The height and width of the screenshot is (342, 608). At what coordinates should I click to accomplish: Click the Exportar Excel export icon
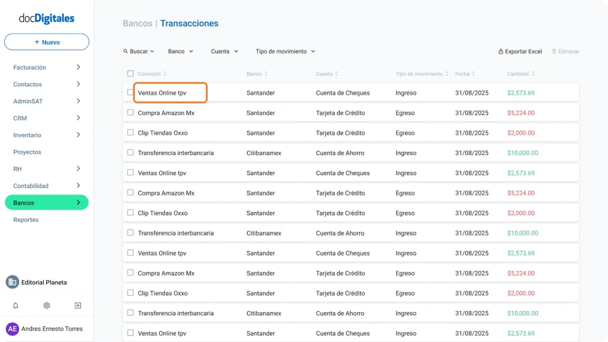pos(502,52)
